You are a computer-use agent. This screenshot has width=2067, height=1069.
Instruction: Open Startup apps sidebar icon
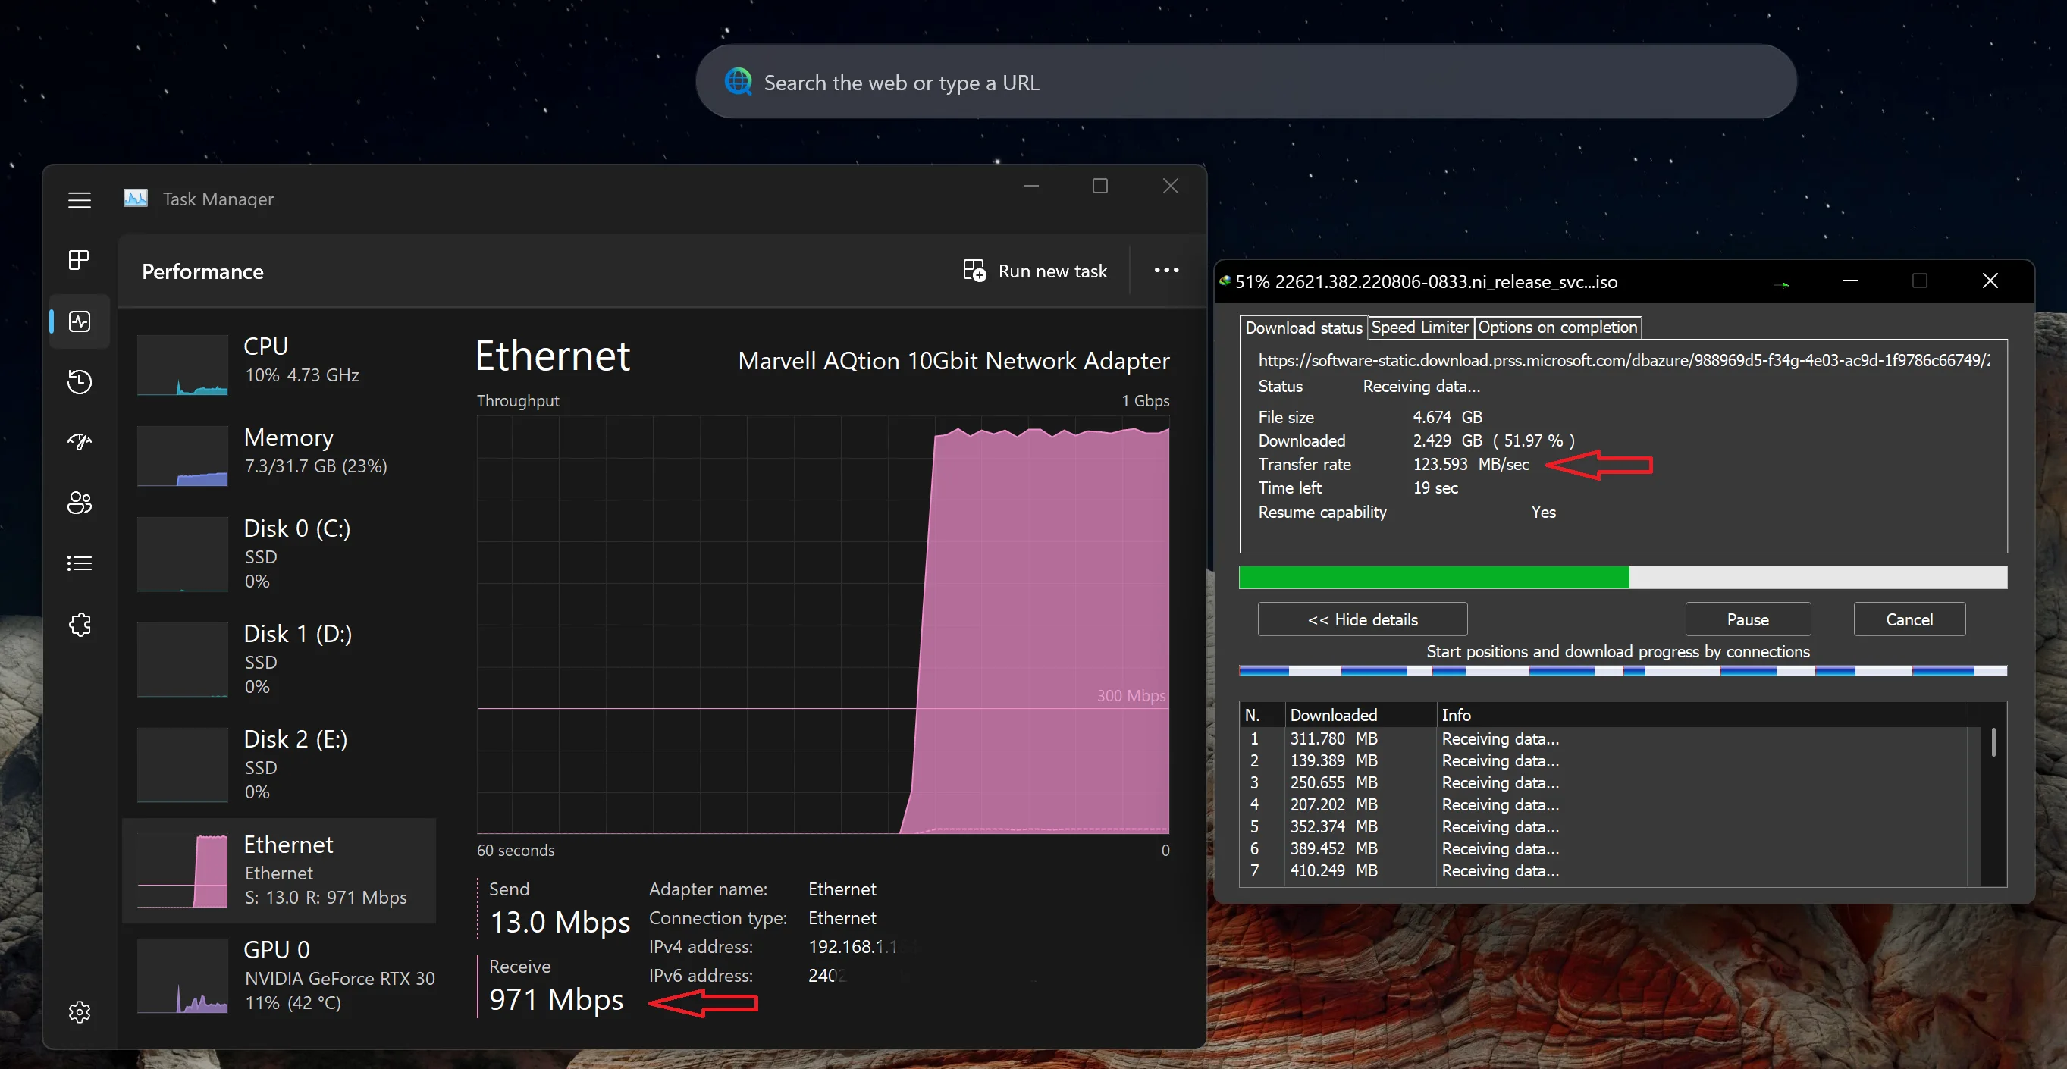pos(80,441)
